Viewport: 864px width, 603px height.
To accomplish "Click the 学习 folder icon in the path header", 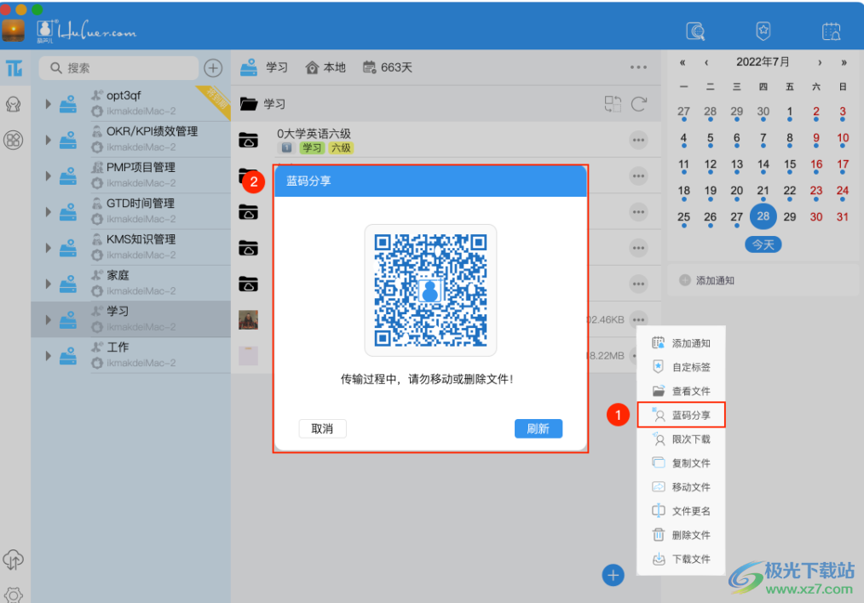I will point(249,104).
